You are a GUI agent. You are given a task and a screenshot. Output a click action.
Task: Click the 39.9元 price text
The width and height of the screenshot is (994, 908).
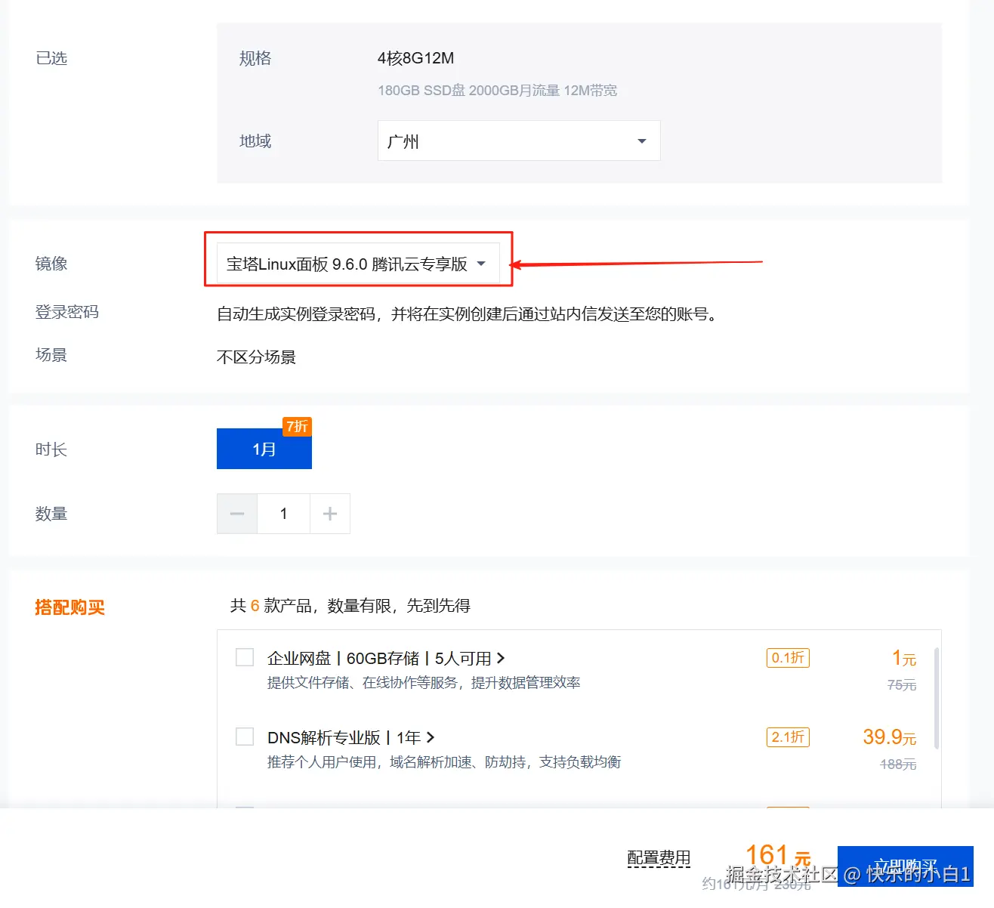click(x=890, y=737)
